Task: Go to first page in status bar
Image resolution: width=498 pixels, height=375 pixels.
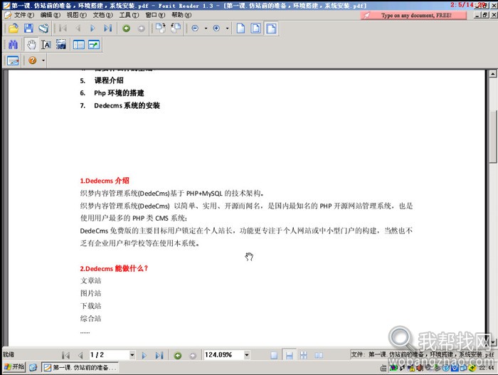Action: [65, 355]
